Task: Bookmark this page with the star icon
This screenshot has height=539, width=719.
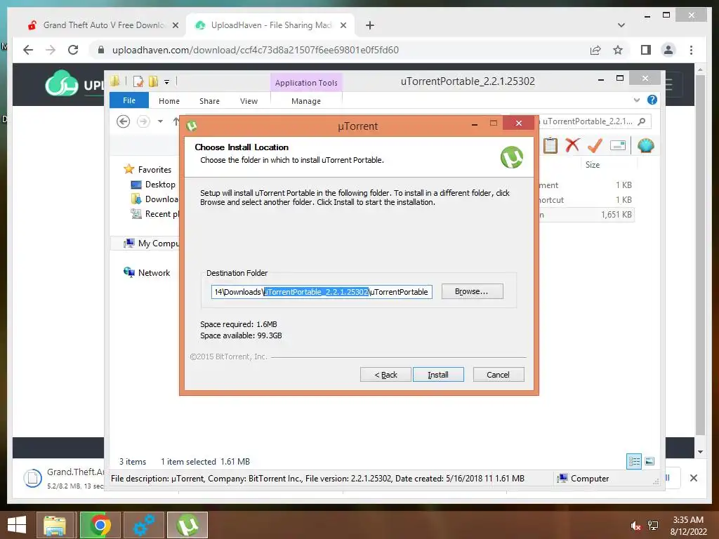Action: click(x=618, y=50)
